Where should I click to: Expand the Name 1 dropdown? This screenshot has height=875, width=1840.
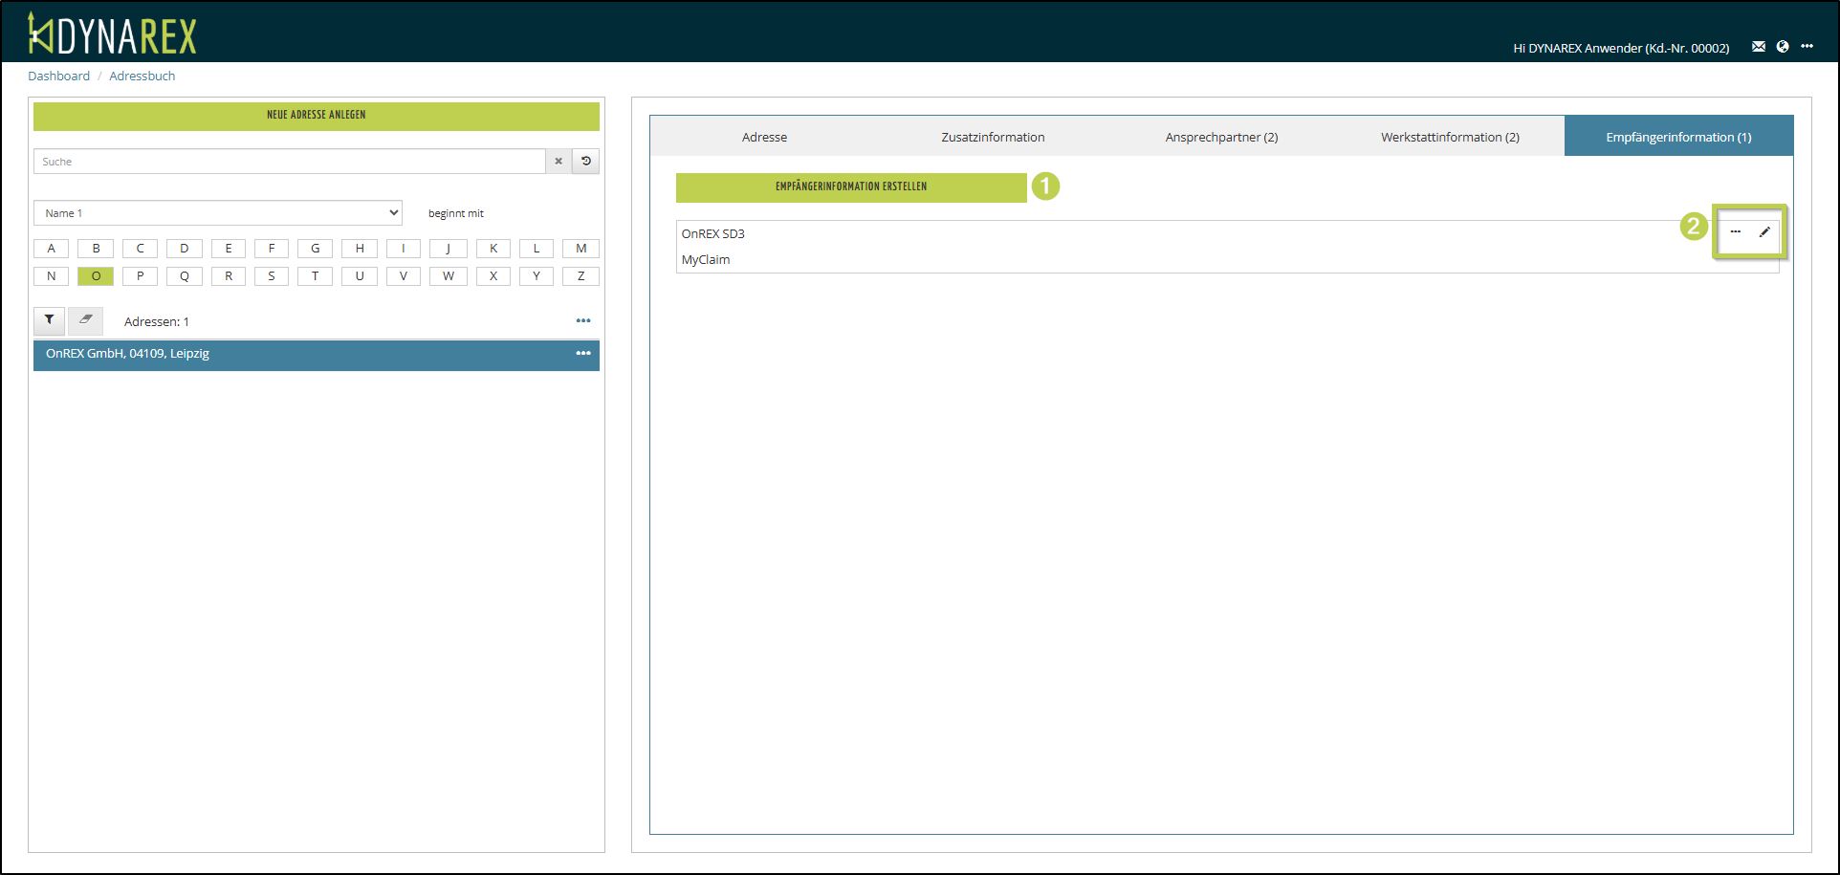[x=218, y=213]
